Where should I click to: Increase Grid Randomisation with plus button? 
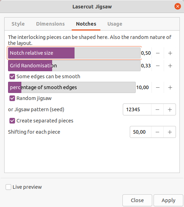tap(170, 66)
